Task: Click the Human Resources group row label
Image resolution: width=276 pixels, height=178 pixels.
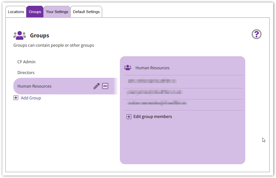Action: pos(34,86)
